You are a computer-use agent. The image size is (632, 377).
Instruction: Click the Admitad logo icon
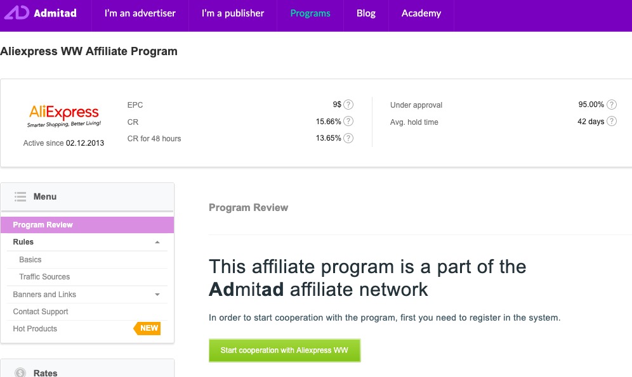point(16,13)
